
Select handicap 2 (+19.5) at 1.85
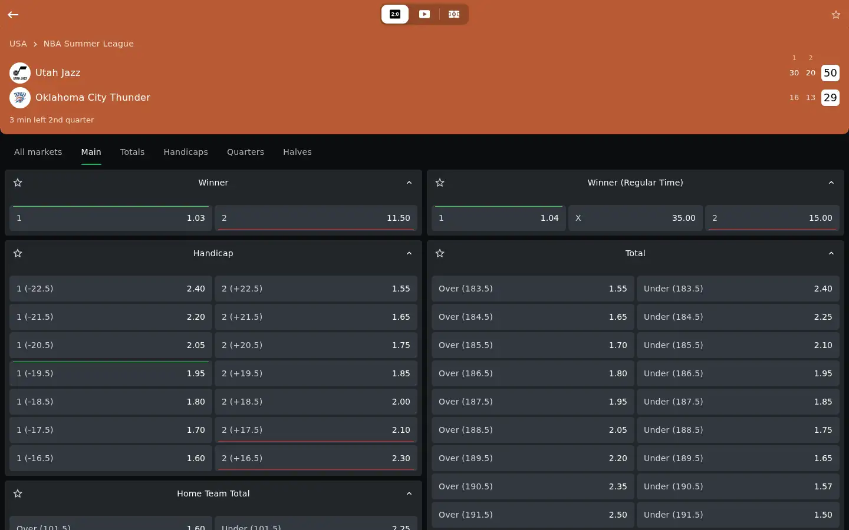tap(316, 373)
